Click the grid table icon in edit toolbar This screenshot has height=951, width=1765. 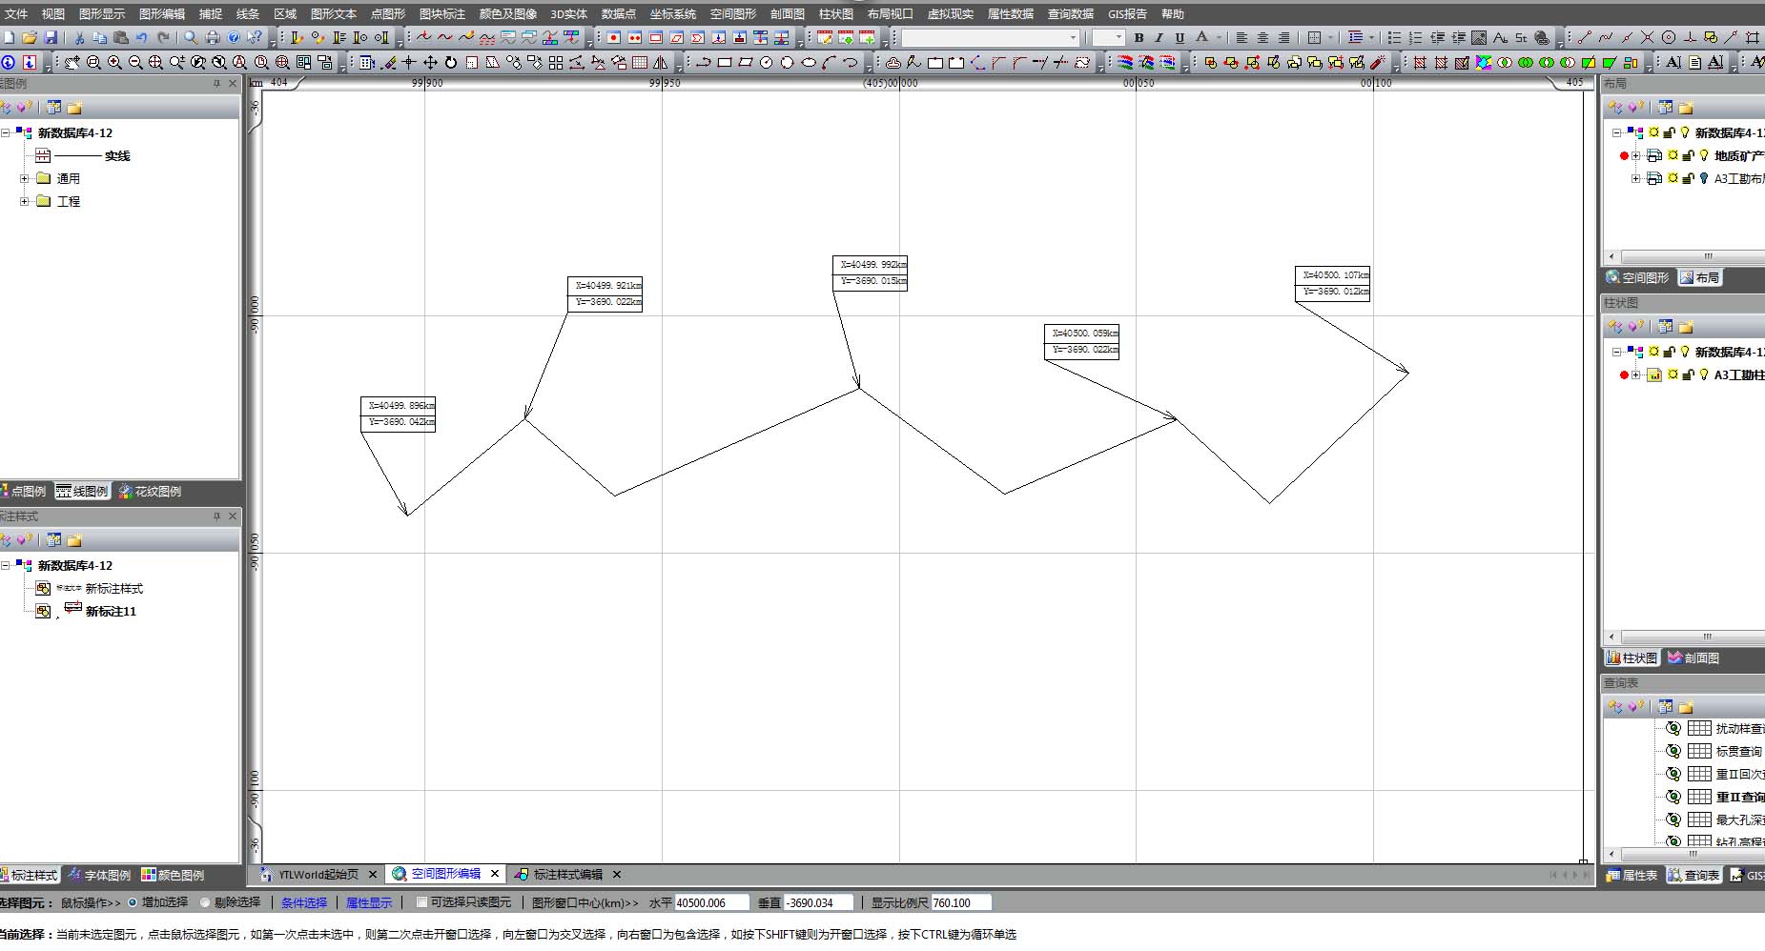tap(640, 62)
